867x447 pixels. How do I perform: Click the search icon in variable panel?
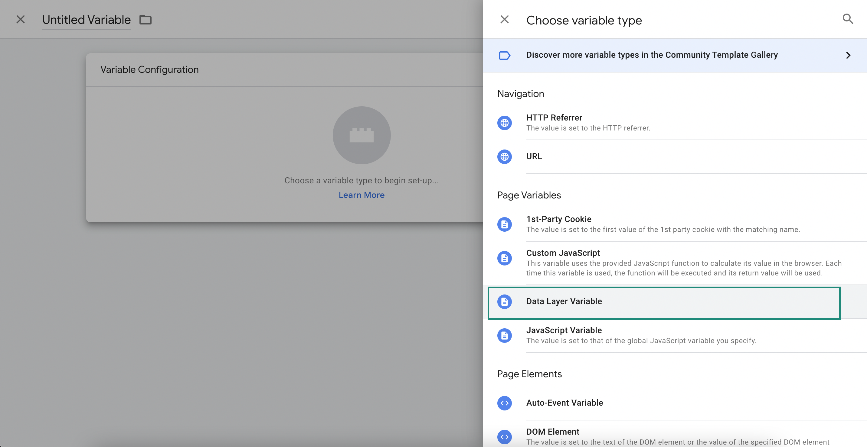point(848,19)
